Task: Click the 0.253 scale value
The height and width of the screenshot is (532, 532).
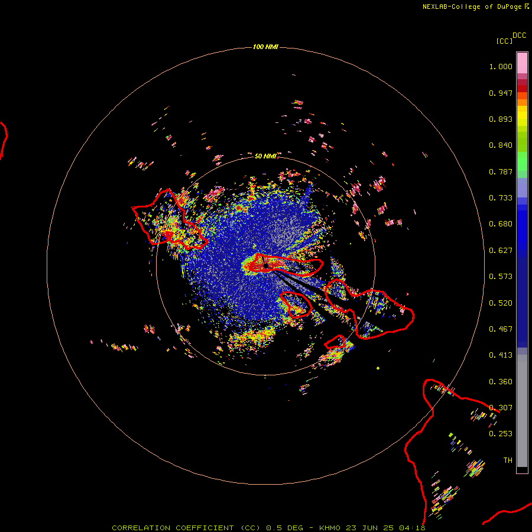Action: click(501, 434)
